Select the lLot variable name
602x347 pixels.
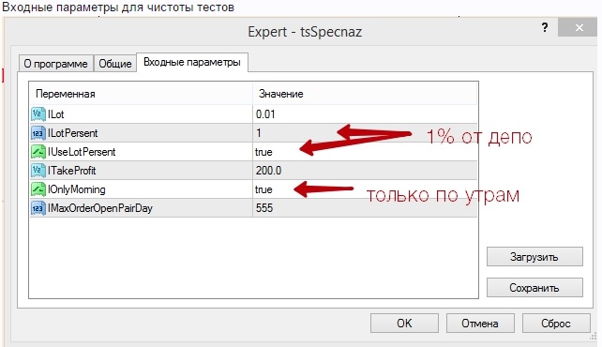point(56,114)
